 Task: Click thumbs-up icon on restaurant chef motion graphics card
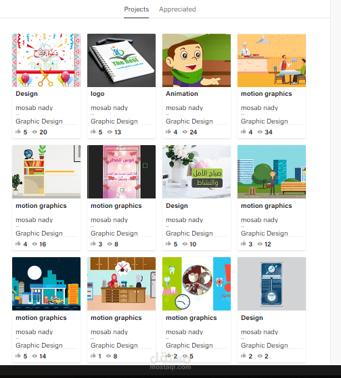[x=244, y=132]
